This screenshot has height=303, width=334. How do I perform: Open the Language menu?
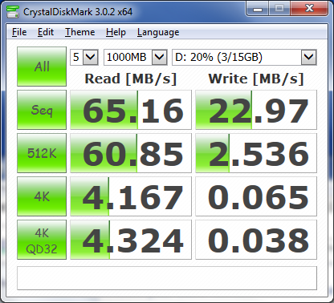pyautogui.click(x=158, y=32)
